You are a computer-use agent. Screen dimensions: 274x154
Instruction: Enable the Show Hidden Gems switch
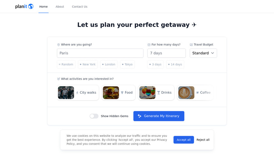94,116
